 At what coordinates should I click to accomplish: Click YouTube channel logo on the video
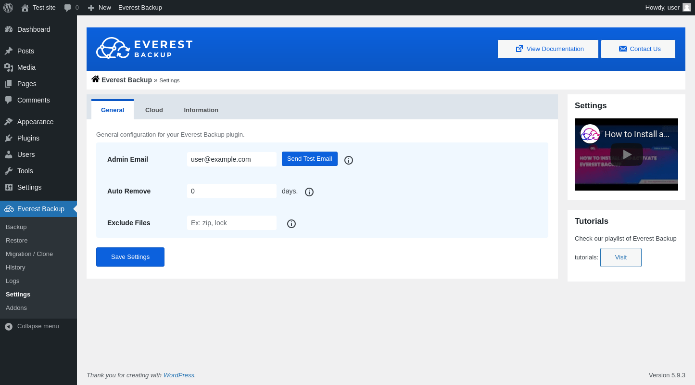(x=590, y=134)
